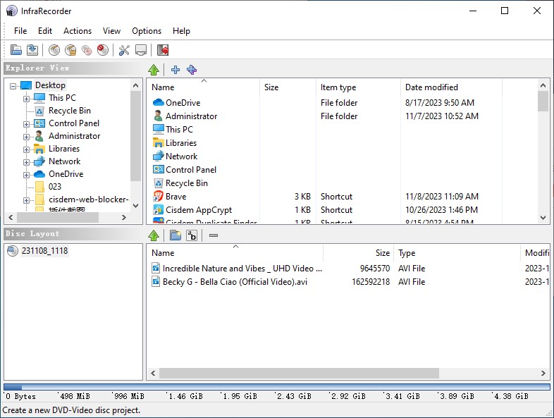The width and height of the screenshot is (554, 418).
Task: Save the project with the toolbar icon
Action: [32, 50]
